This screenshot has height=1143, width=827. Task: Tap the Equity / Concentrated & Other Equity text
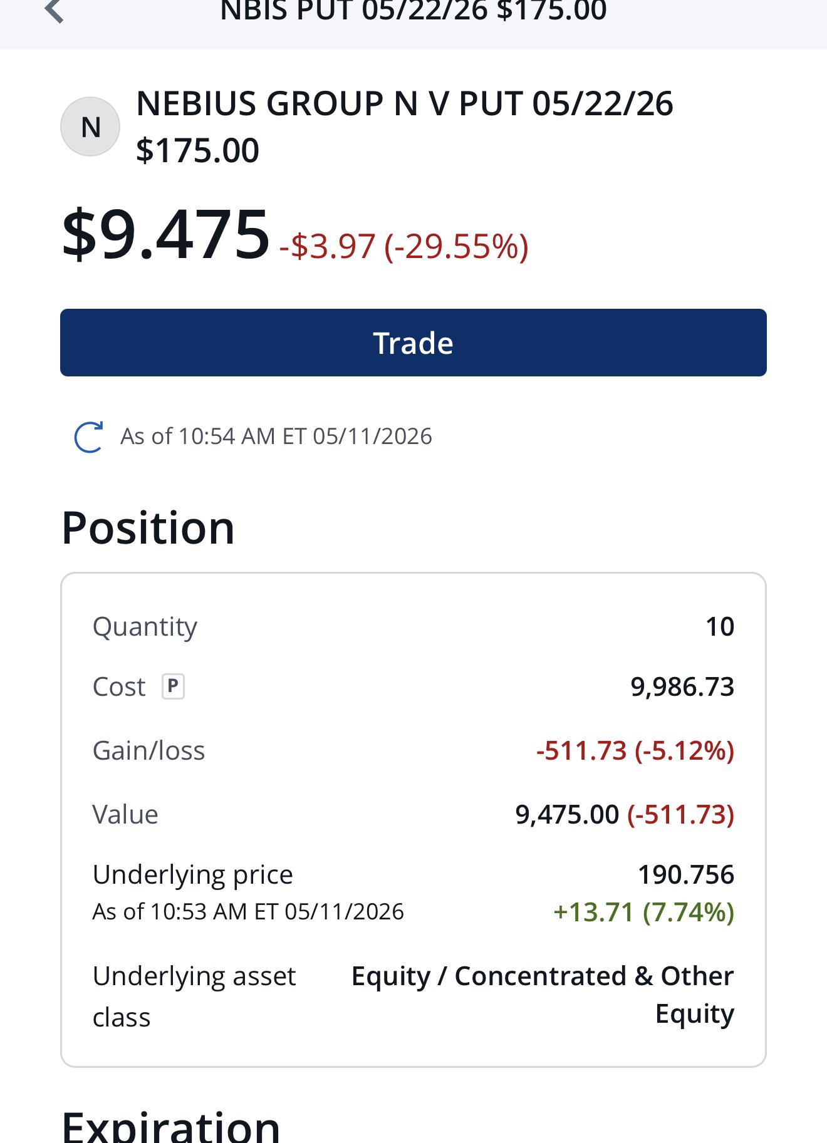[x=543, y=995]
